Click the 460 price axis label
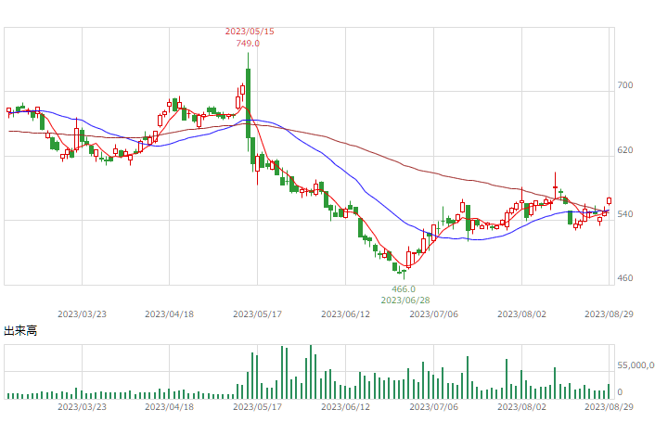 625,278
